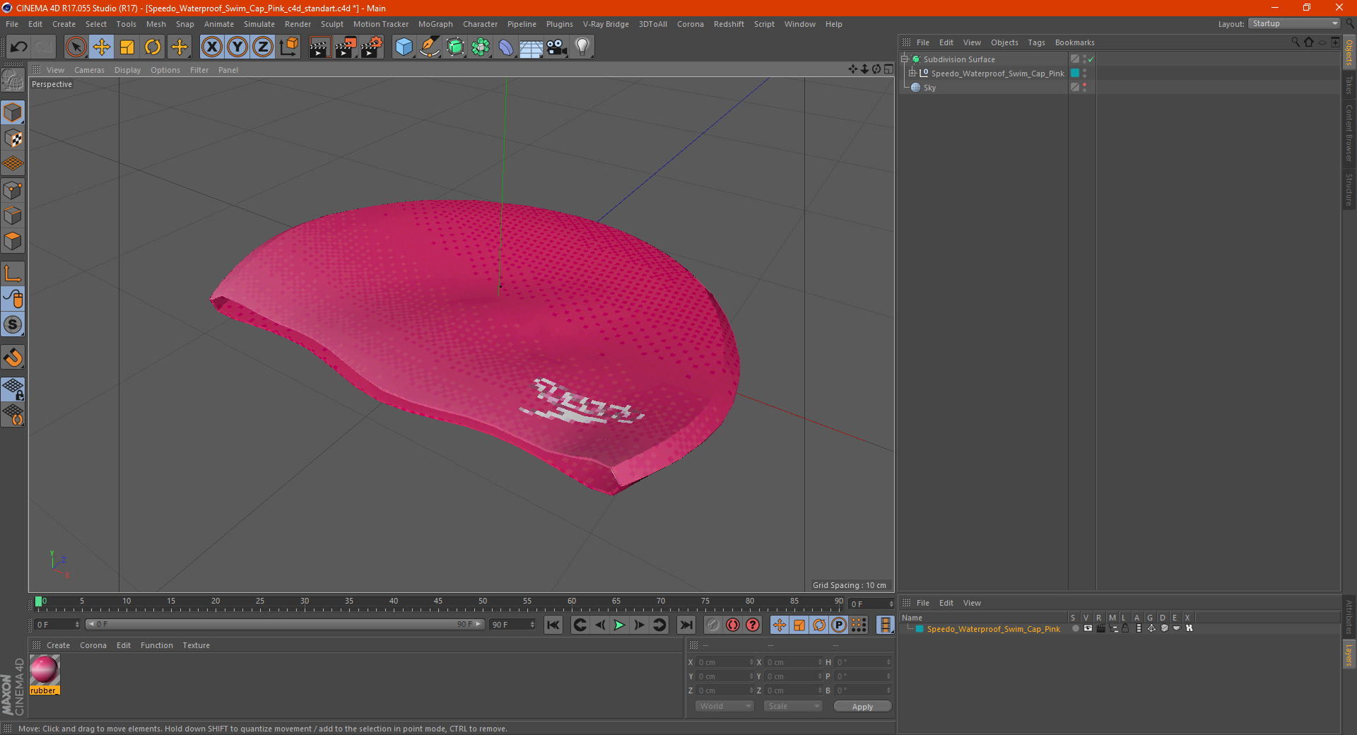1357x735 pixels.
Task: Switch to Points mode
Action: pyautogui.click(x=13, y=190)
